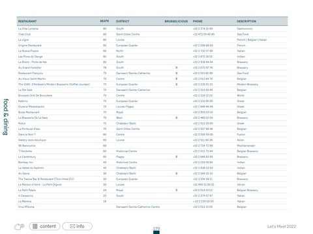Click the Crab Club restaurant row
This screenshot has height=234, width=313.
[x=152, y=34]
